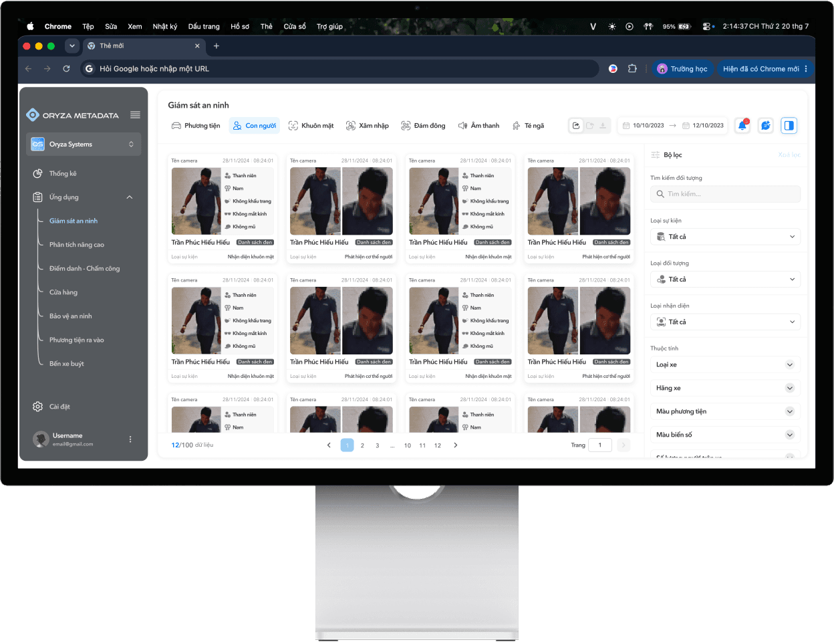Image resolution: width=834 pixels, height=642 pixels.
Task: Open face close-up thumbnail in top-right card
Action: [605, 201]
